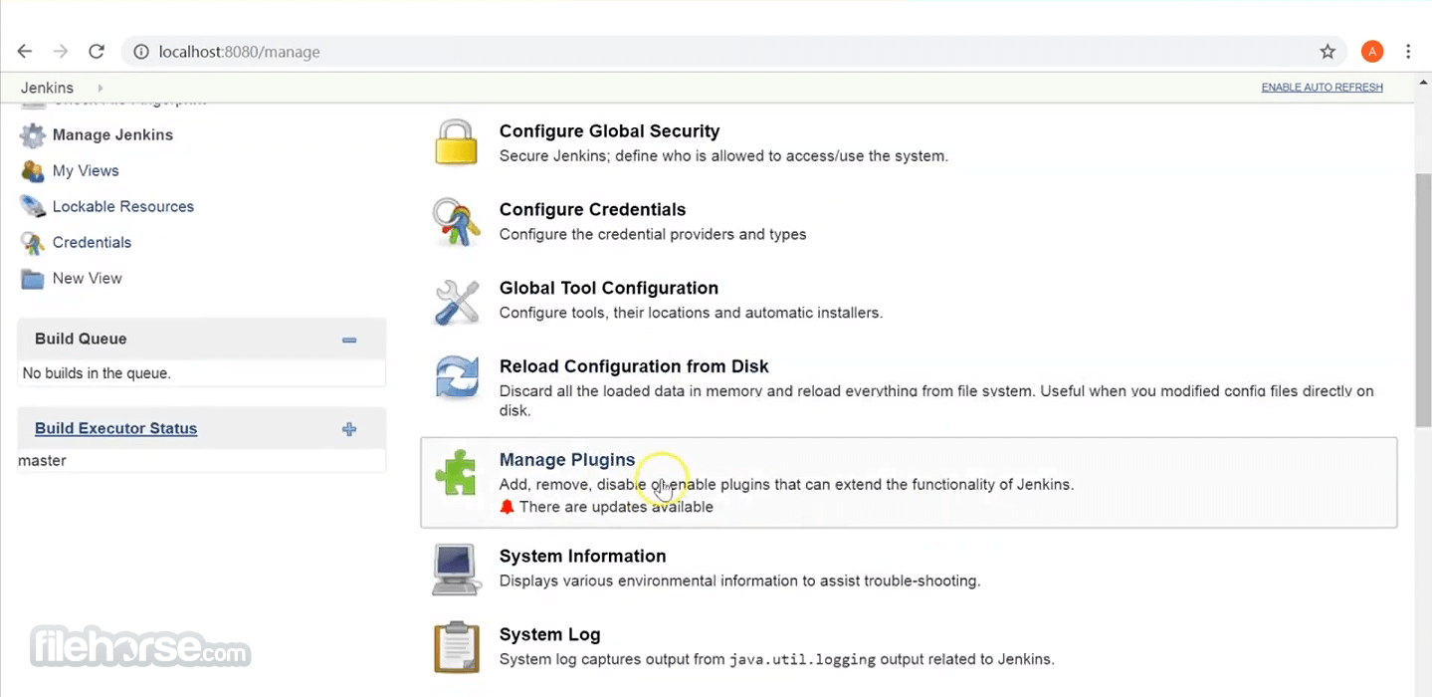Open the Jenkins breadcrumb dropdown arrow
The height and width of the screenshot is (697, 1432).
pyautogui.click(x=101, y=88)
